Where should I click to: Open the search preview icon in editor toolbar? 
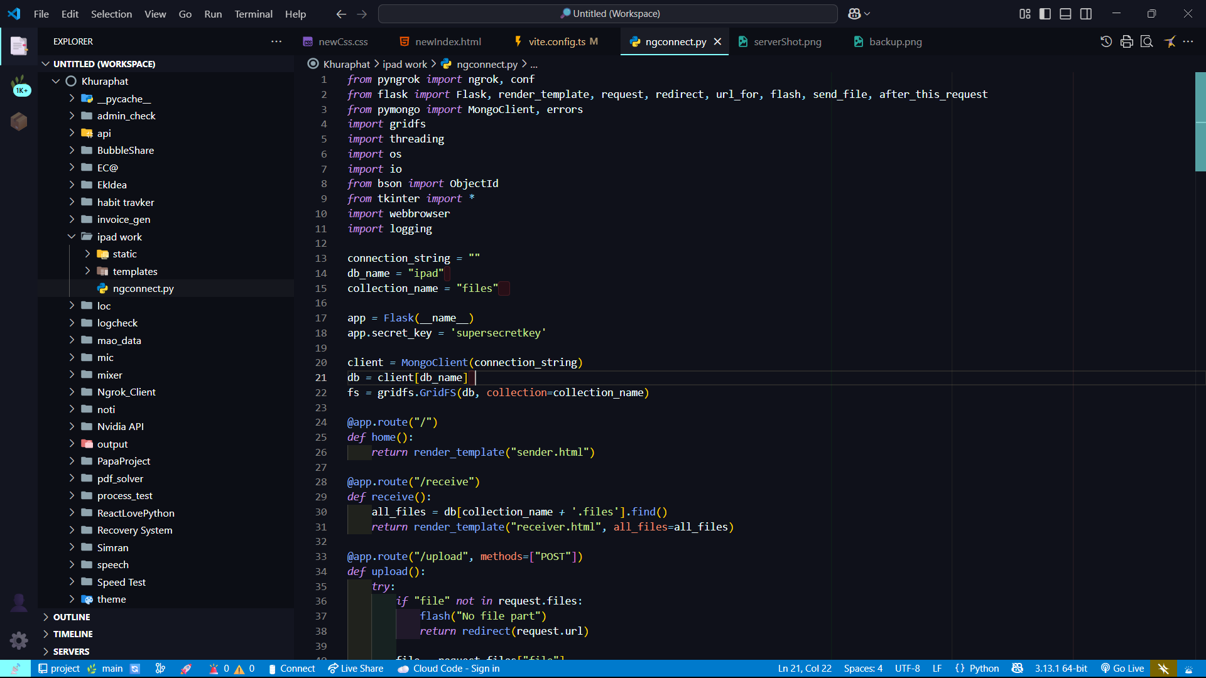1147,41
